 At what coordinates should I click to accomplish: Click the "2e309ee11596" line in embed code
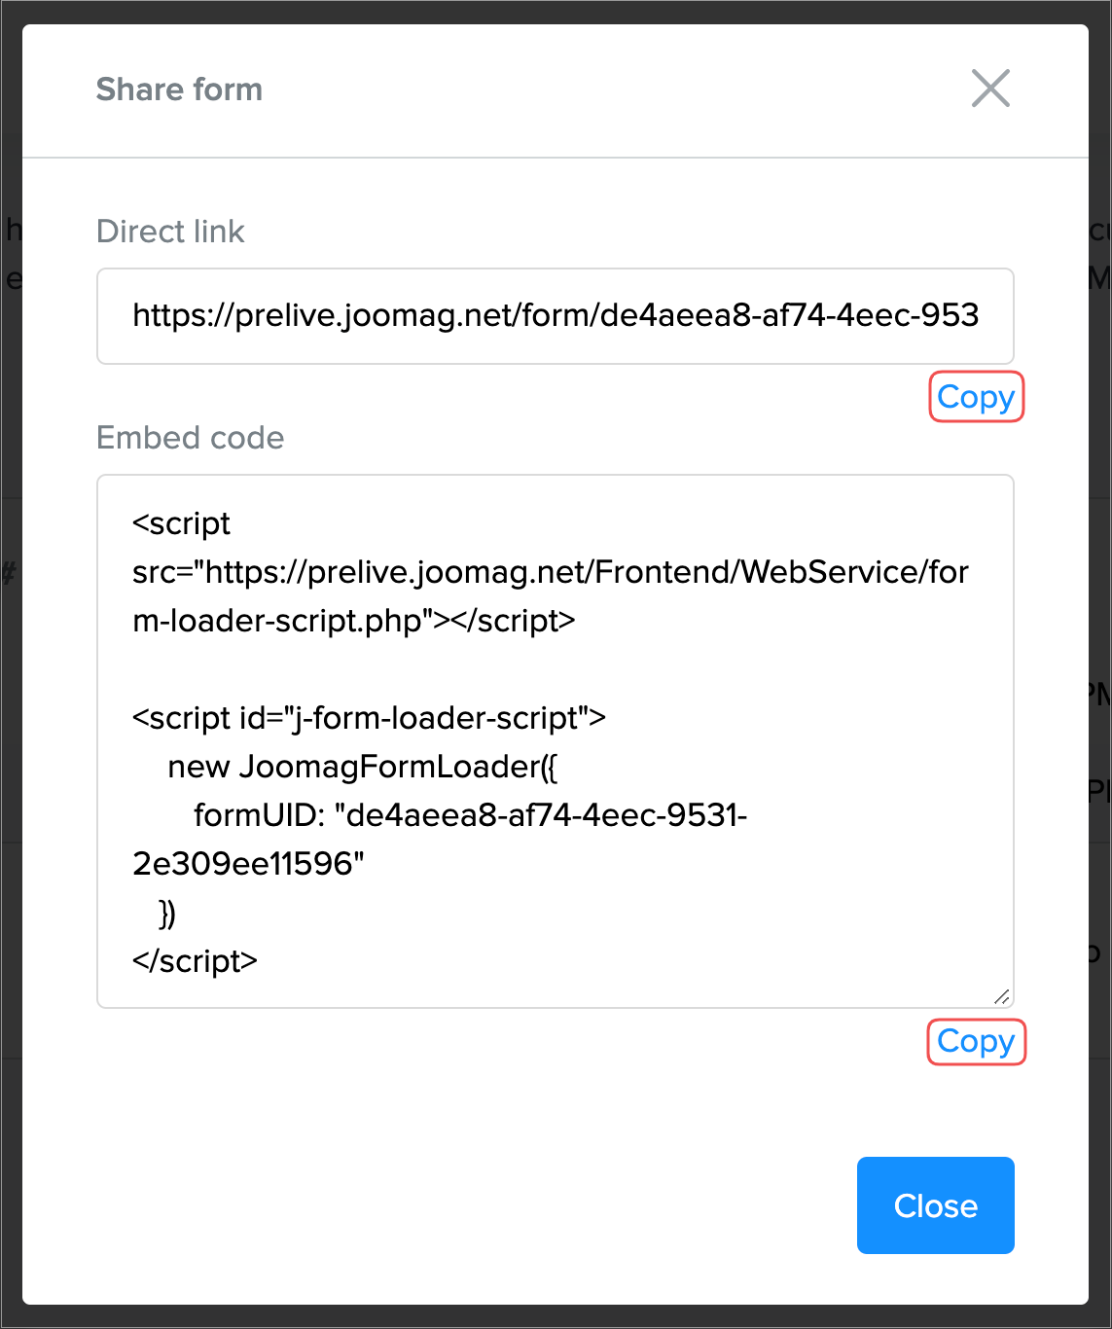[x=248, y=864]
